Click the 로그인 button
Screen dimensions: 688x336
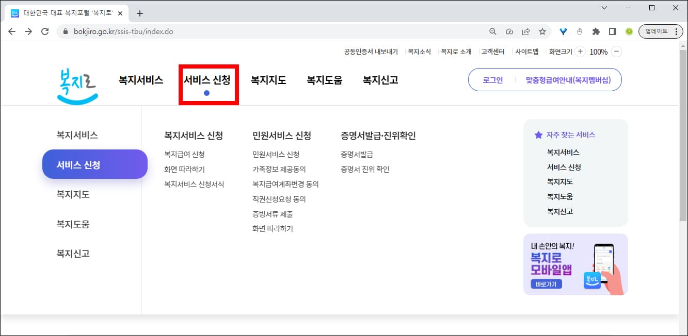(492, 80)
